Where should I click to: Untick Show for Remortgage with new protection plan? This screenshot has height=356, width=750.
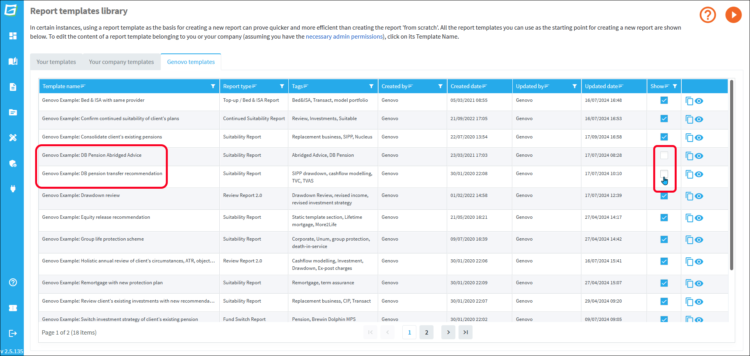pos(664,283)
